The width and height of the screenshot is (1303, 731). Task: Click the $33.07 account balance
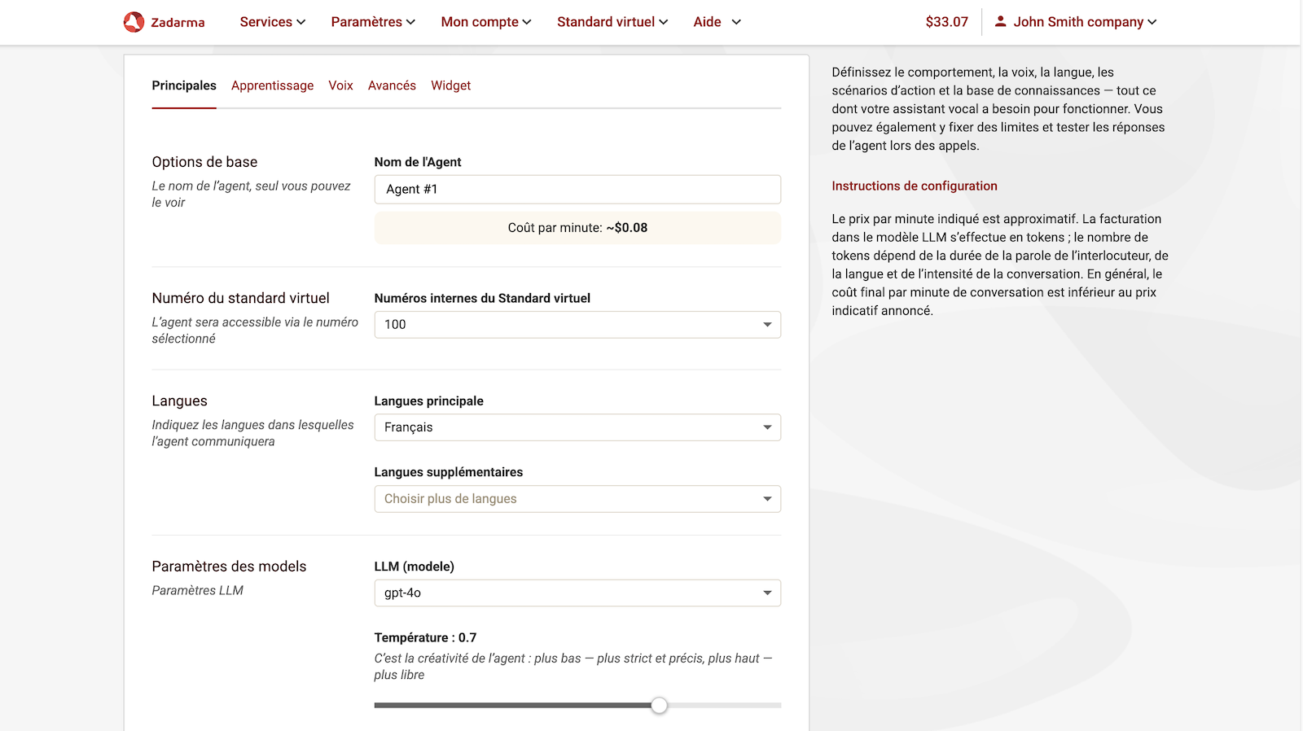click(946, 22)
